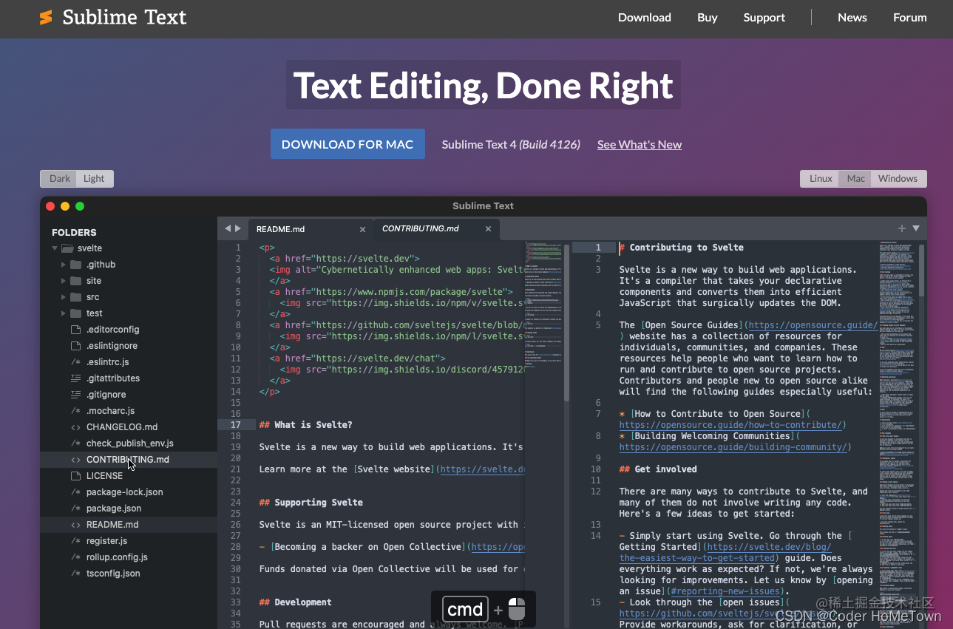This screenshot has width=953, height=629.
Task: Click the site folder icon
Action: click(x=75, y=281)
